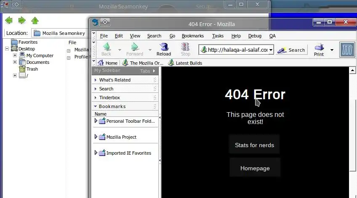This screenshot has height=198, width=357.
Task: Select the Trash item
Action: (32, 69)
